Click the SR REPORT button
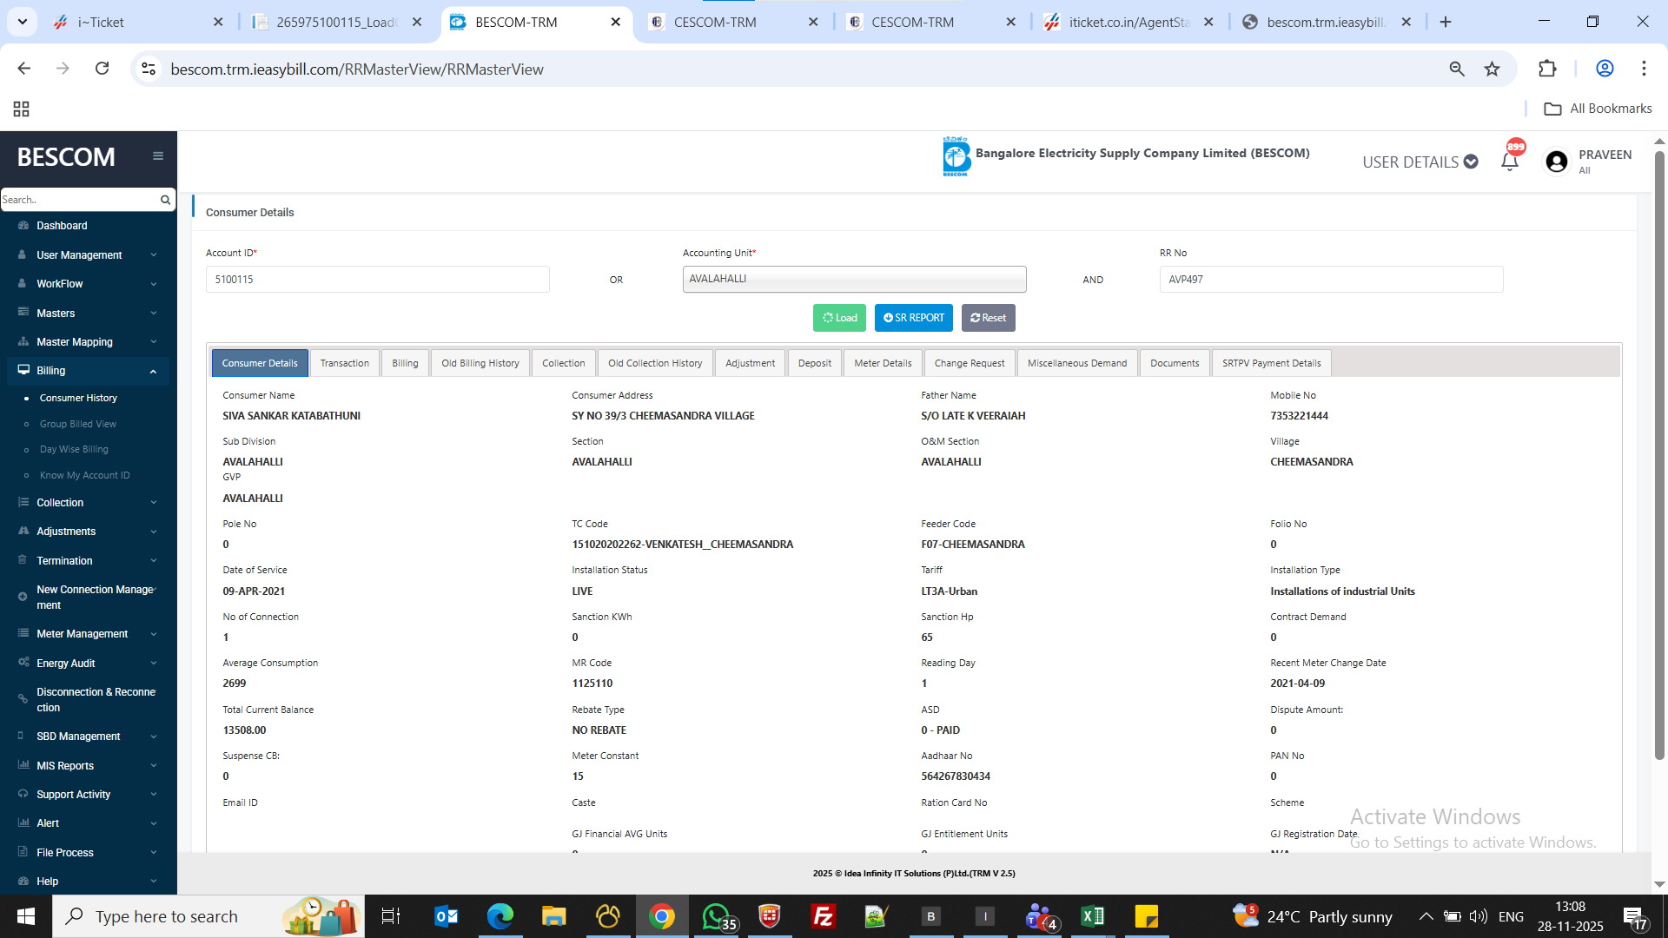This screenshot has height=938, width=1668. click(913, 318)
